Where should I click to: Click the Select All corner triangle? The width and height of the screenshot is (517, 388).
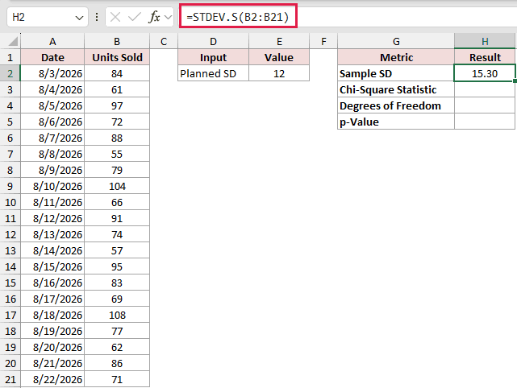coord(13,42)
